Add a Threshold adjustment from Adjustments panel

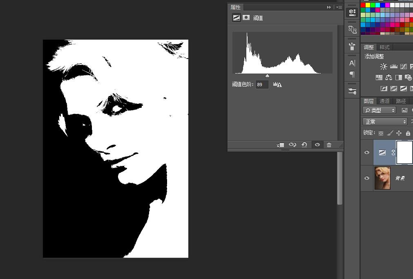click(403, 89)
